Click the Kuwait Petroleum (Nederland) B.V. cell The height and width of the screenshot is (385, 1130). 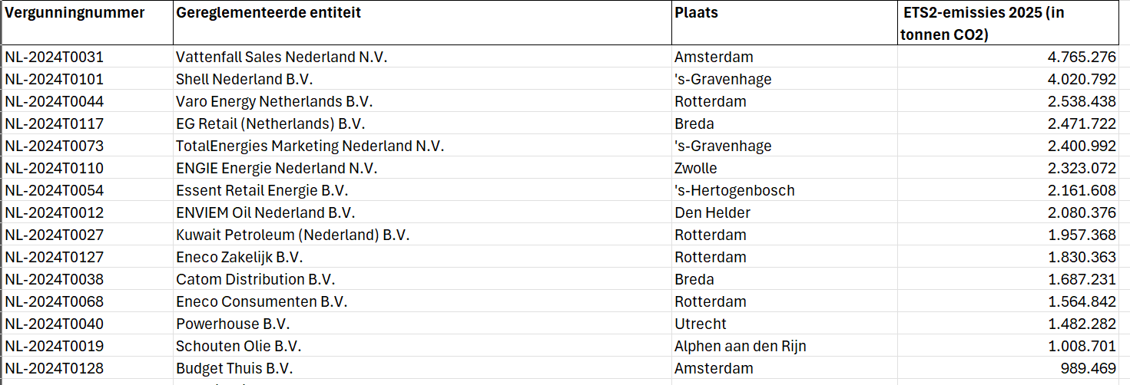tap(422, 235)
